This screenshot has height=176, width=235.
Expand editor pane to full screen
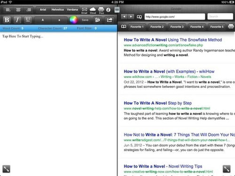coord(6,169)
